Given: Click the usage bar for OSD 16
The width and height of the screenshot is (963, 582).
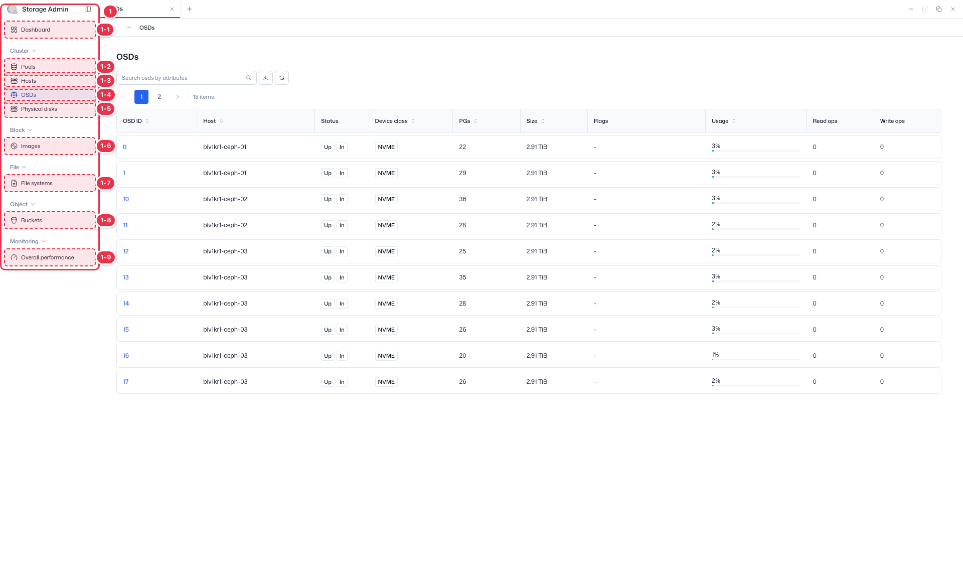Looking at the screenshot, I should tap(755, 359).
